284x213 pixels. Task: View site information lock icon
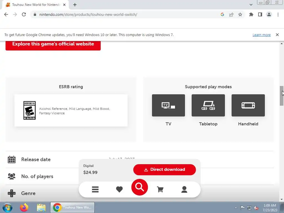pos(35,14)
